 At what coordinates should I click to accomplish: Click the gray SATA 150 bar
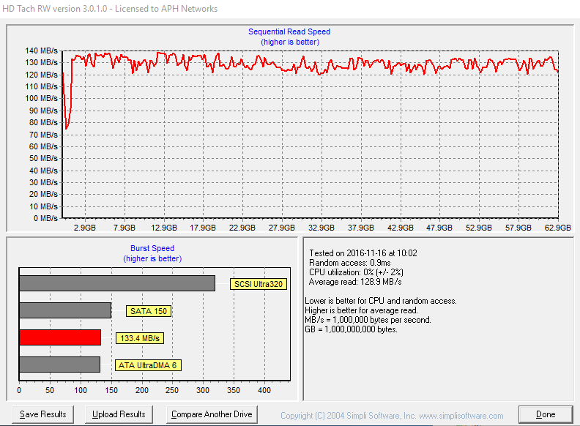[64, 310]
